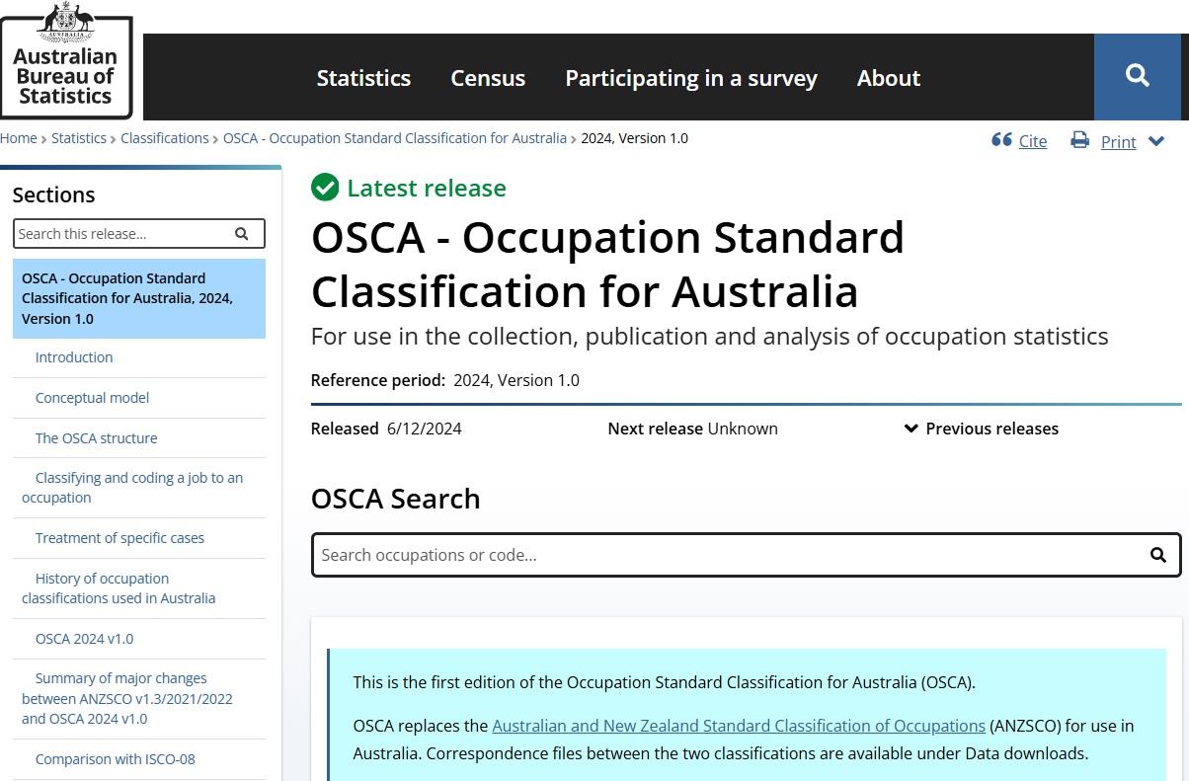Click the green Latest release checkmark
This screenshot has width=1189, height=781.
[x=324, y=188]
